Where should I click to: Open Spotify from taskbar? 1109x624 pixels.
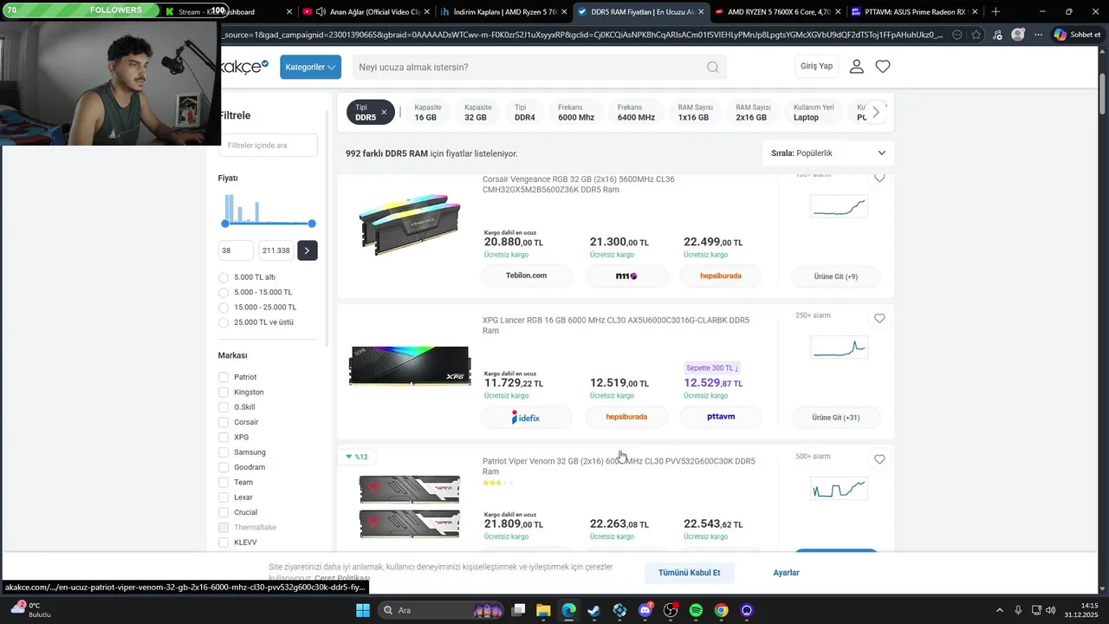point(696,610)
